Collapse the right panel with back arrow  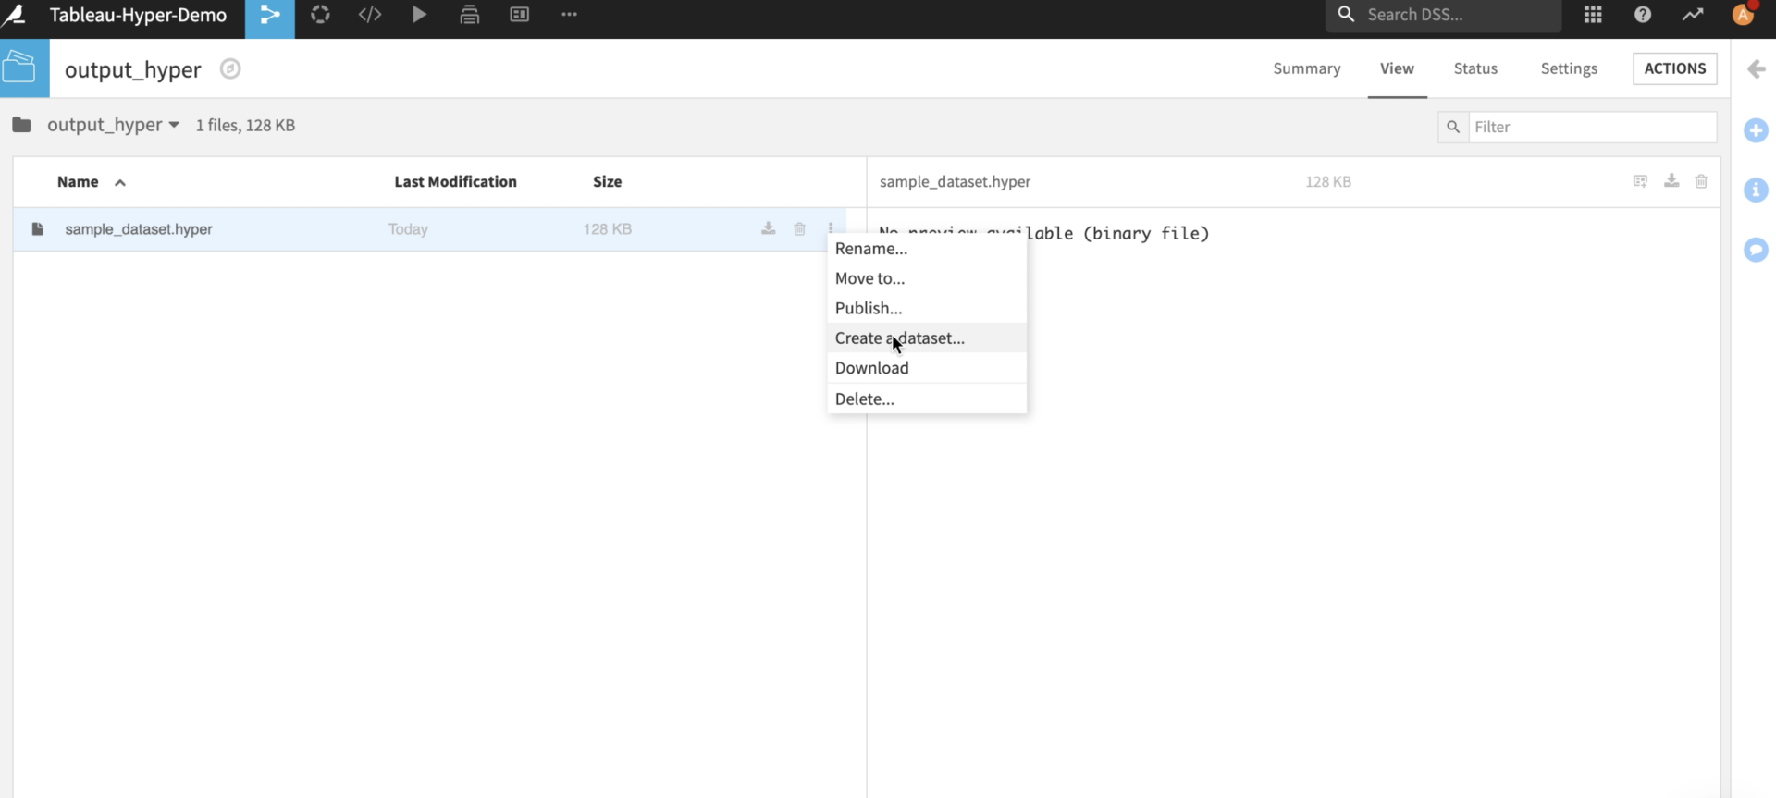coord(1756,69)
